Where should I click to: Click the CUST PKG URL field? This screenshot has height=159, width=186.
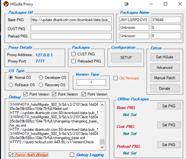(71, 28)
